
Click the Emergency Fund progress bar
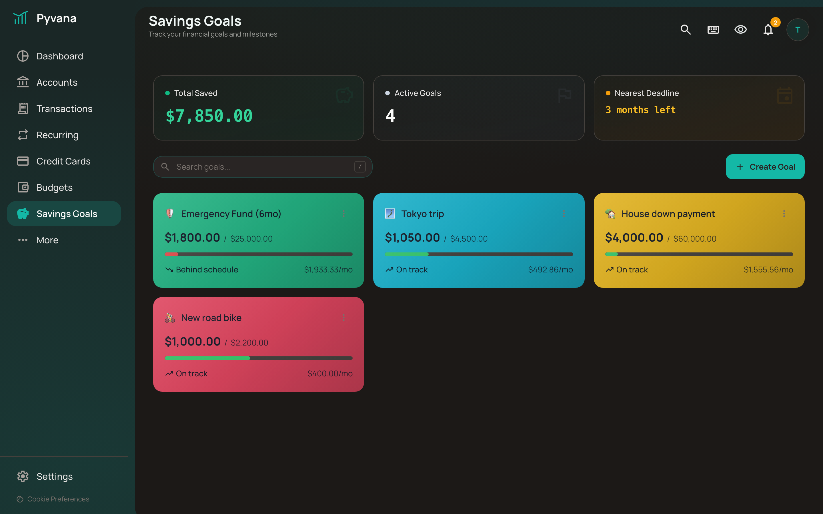coord(258,254)
